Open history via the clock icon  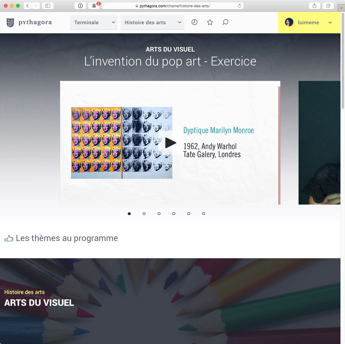194,22
